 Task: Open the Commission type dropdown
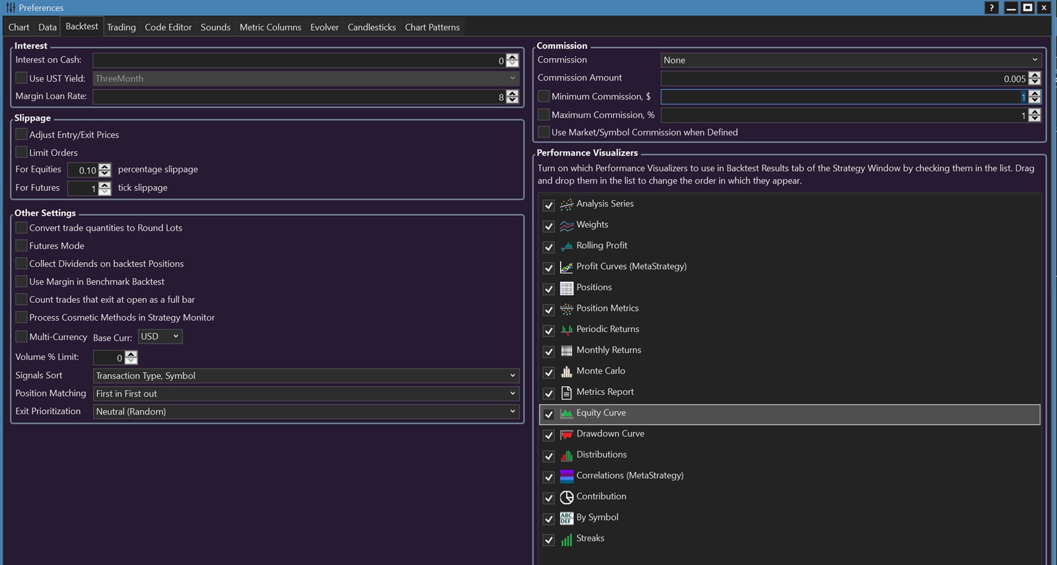[x=850, y=60]
